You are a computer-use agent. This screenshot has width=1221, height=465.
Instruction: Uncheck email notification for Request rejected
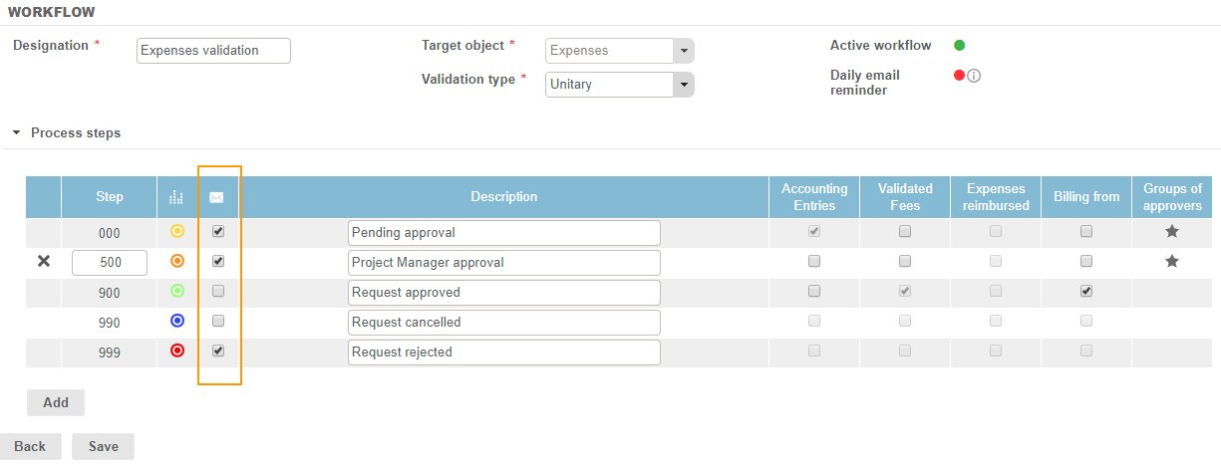(x=218, y=350)
